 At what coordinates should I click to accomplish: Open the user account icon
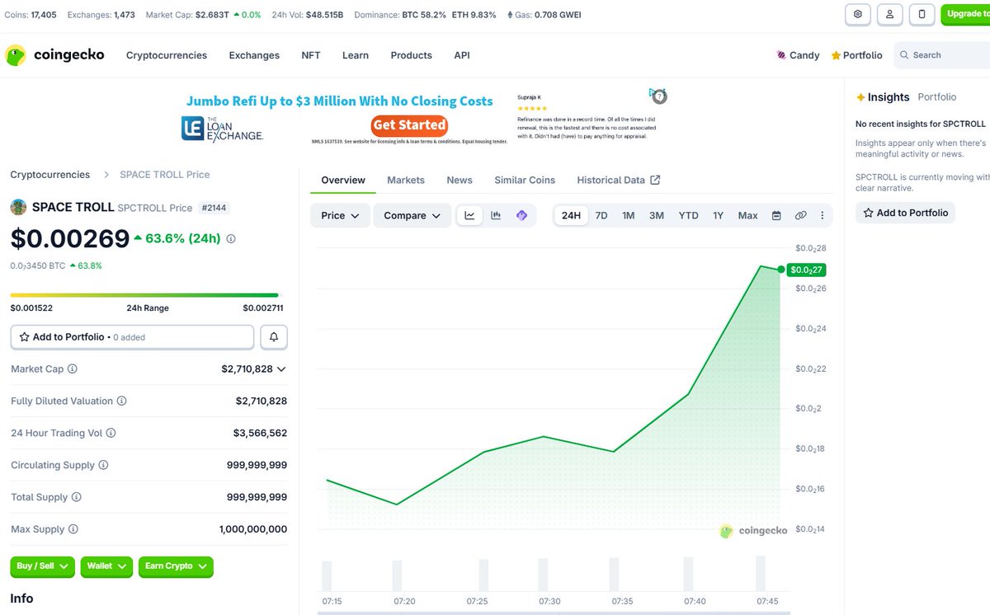click(889, 14)
